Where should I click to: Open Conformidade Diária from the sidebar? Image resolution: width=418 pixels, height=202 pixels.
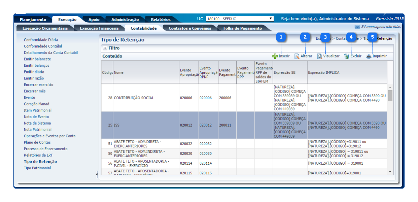(41, 40)
